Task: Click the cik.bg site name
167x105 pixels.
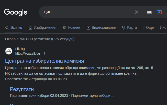Action: tap(20, 49)
